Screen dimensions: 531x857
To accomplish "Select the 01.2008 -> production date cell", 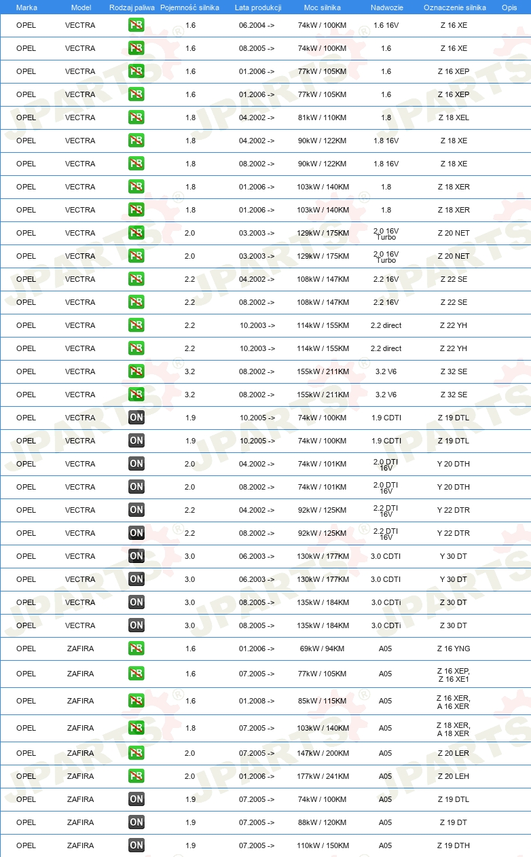I will coord(257,701).
